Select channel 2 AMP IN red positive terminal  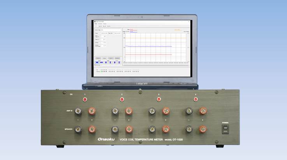point(129,111)
